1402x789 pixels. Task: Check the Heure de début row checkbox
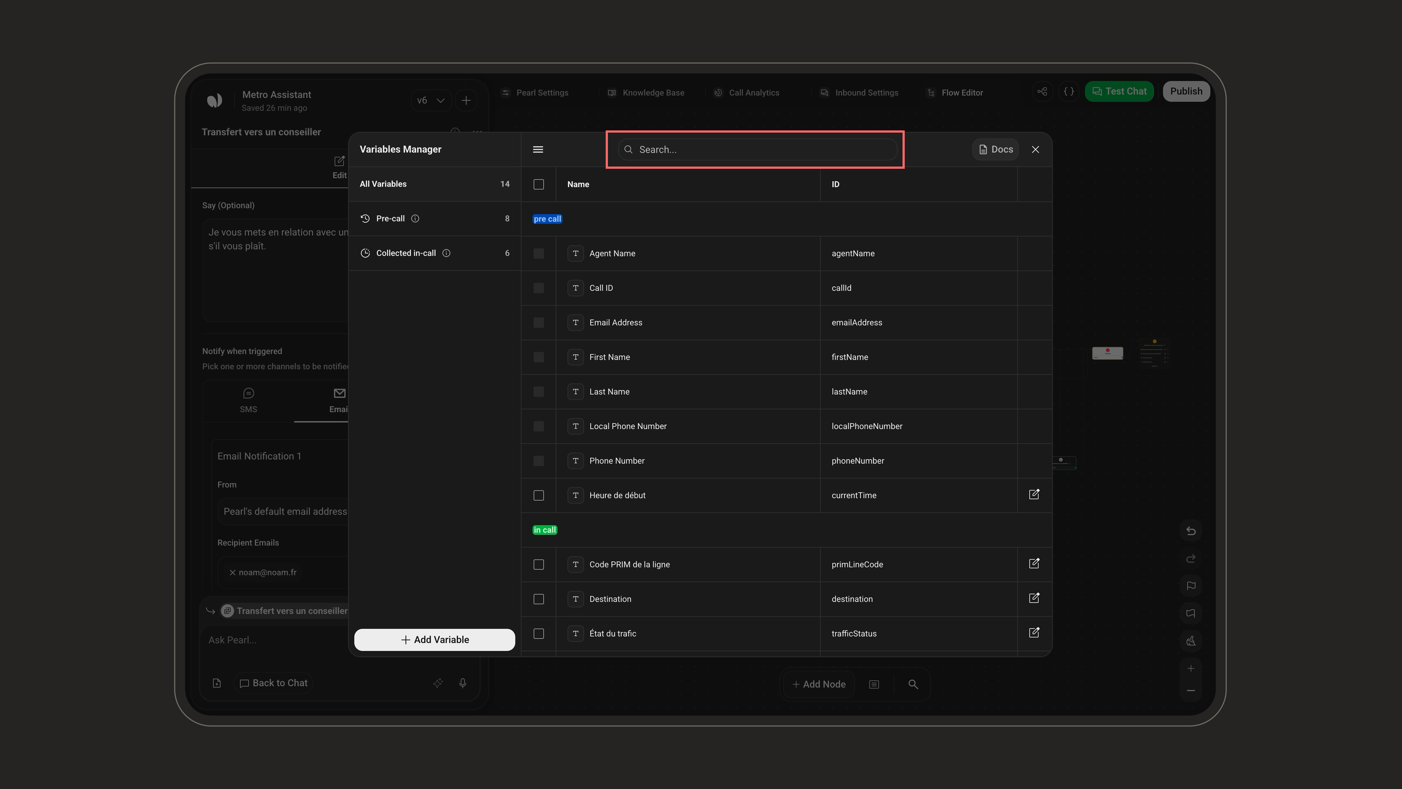click(539, 496)
